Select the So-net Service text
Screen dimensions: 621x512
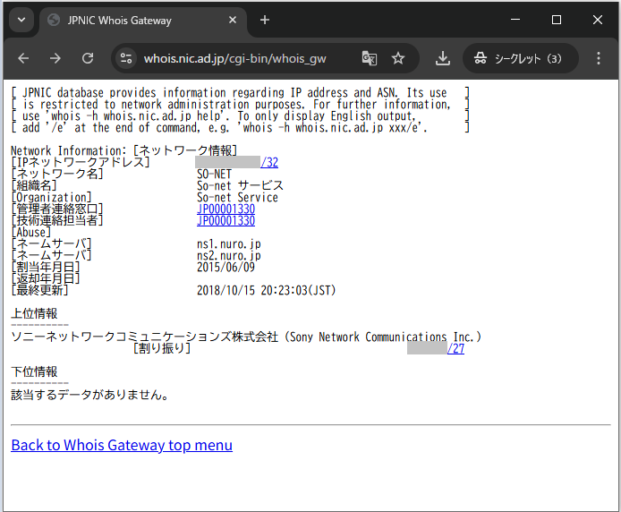tap(238, 197)
